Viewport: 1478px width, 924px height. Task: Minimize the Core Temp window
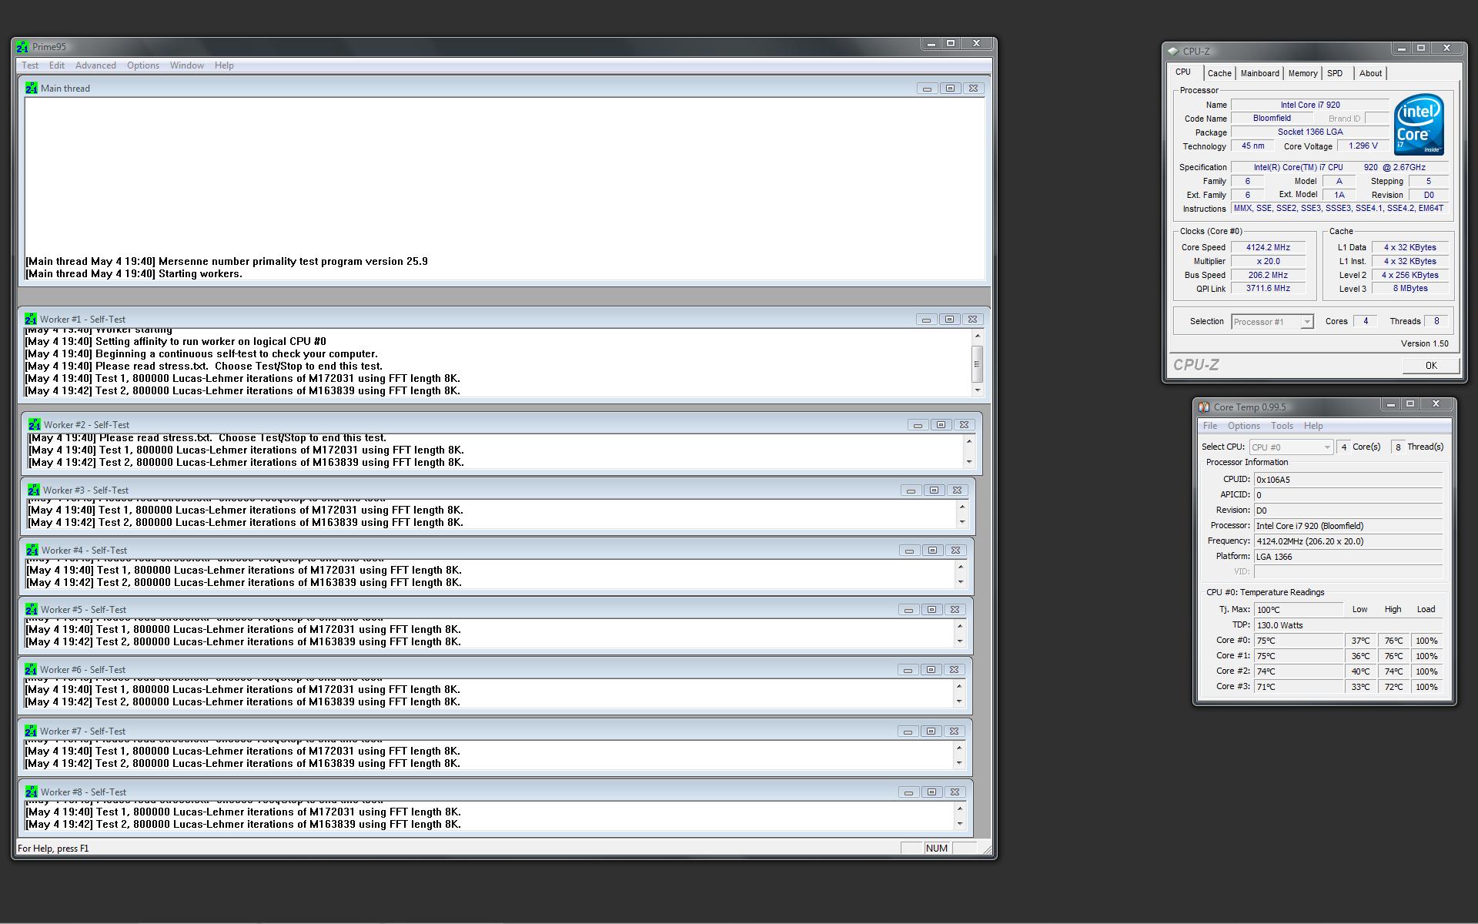point(1390,404)
